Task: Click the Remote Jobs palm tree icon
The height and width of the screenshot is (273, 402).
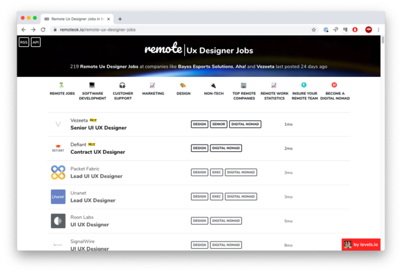Action: click(x=61, y=85)
